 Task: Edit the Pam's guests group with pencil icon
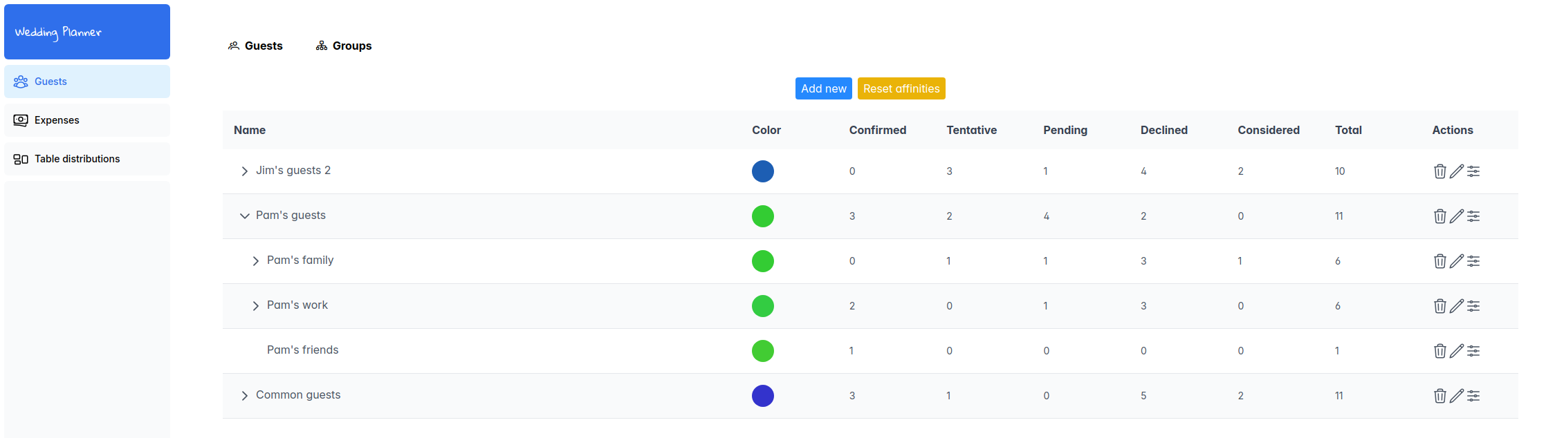tap(1456, 216)
